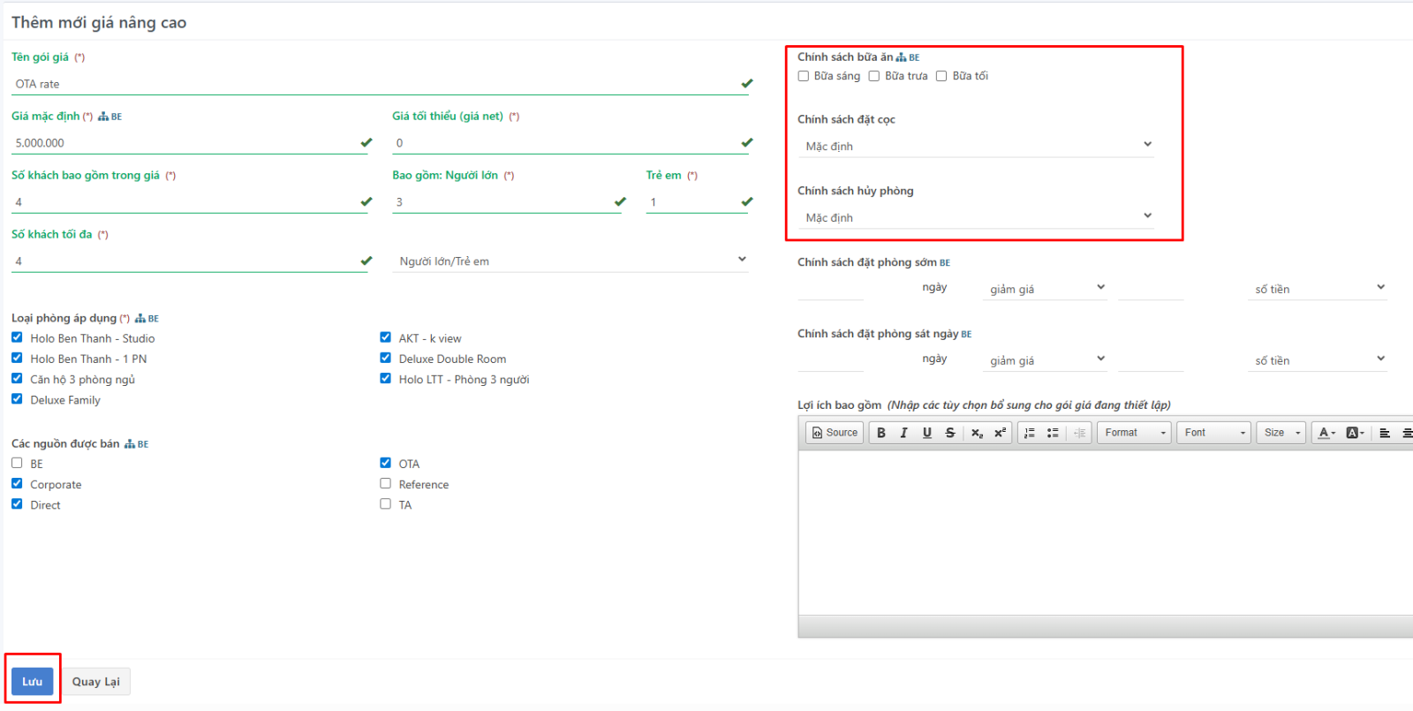Click the Số khách tối đa input
This screenshot has width=1413, height=711.
[x=190, y=261]
